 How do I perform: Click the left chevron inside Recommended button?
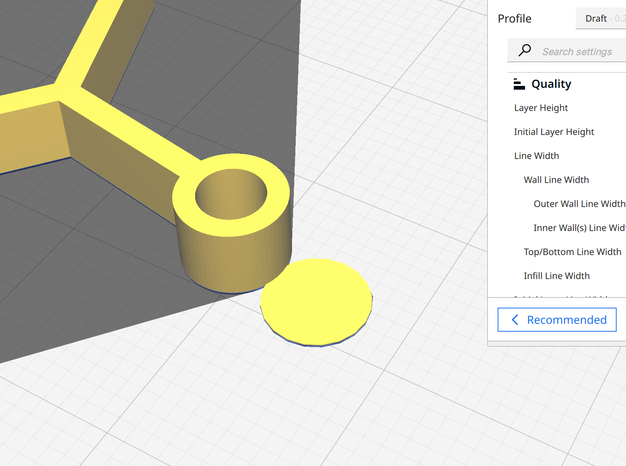tap(515, 320)
